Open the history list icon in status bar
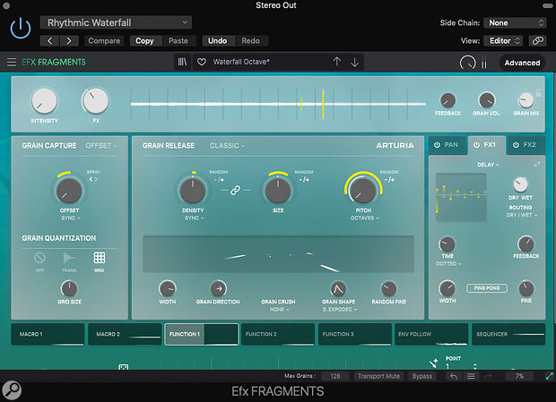The width and height of the screenshot is (556, 402). 471,376
